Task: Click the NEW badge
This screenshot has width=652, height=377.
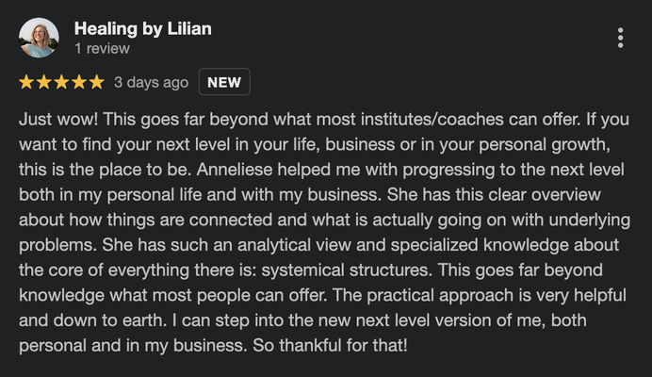Action: 224,82
